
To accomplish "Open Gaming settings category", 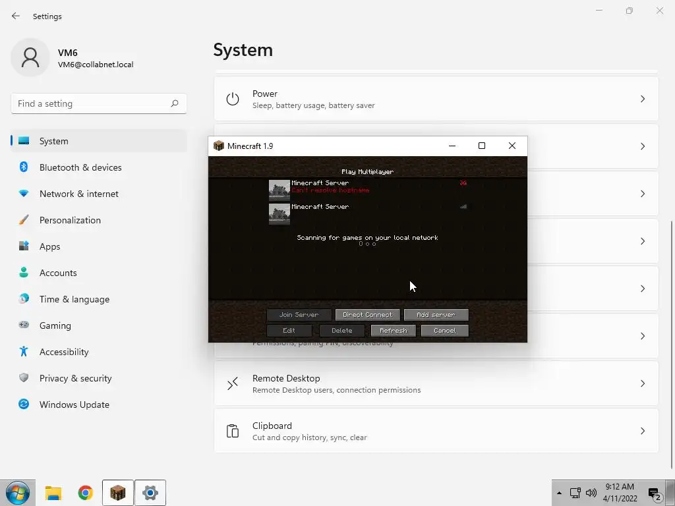I will pos(99,325).
